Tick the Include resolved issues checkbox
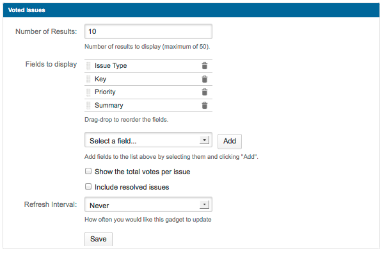 pos(88,186)
